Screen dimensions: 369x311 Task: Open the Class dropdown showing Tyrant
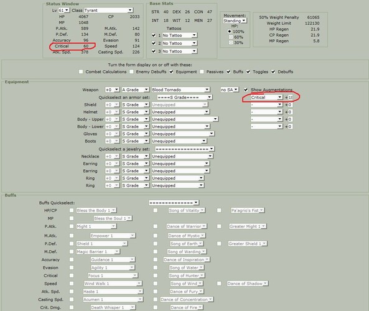click(x=108, y=11)
